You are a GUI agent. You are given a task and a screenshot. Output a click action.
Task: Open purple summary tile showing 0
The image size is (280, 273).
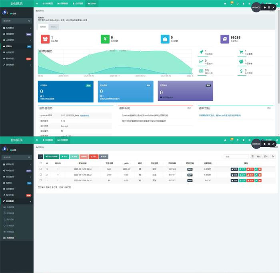[185, 91]
